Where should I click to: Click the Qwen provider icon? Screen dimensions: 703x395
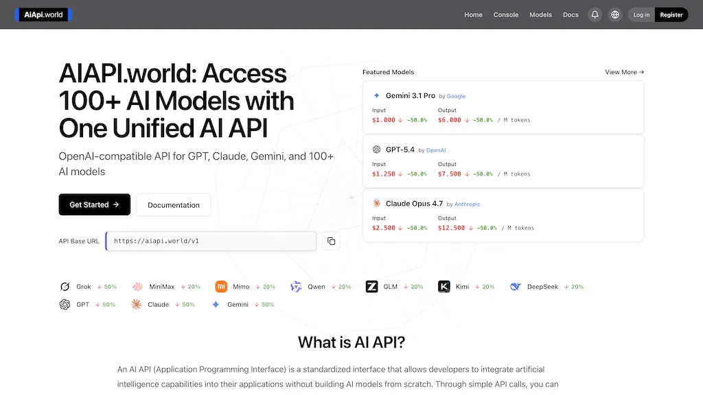296,287
